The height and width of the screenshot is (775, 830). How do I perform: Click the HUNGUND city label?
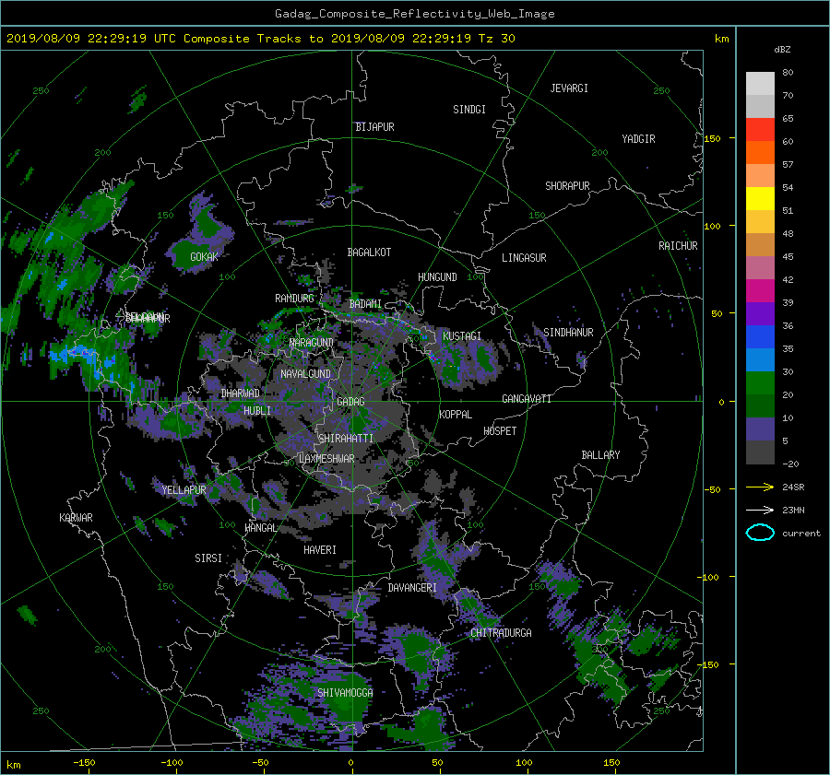(437, 277)
